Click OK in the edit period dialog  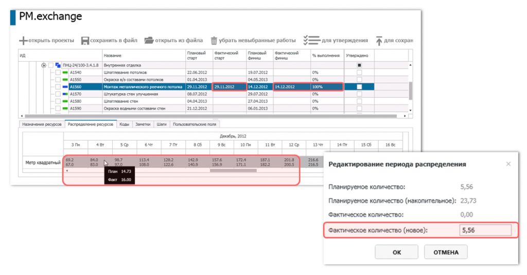pyautogui.click(x=397, y=252)
